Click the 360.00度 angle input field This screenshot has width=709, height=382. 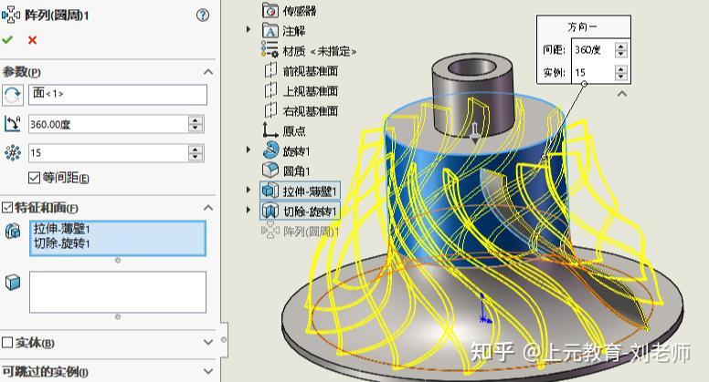[109, 124]
